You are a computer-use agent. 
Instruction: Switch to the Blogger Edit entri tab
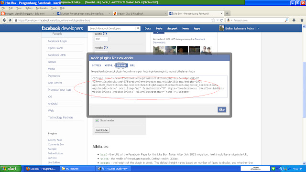point(28,13)
